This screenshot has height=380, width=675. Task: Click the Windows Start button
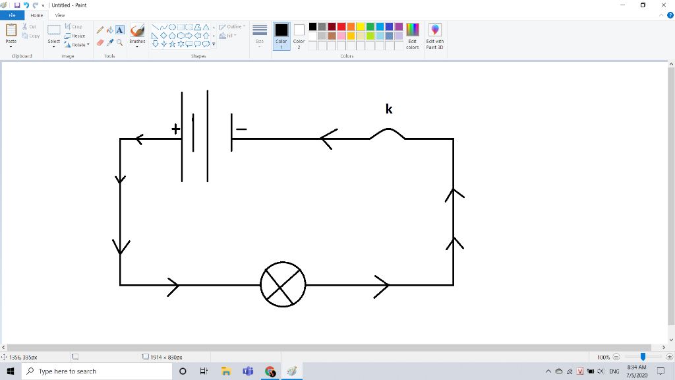[11, 371]
